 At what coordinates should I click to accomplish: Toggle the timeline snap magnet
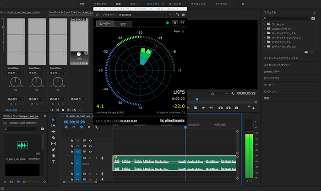click(74, 127)
